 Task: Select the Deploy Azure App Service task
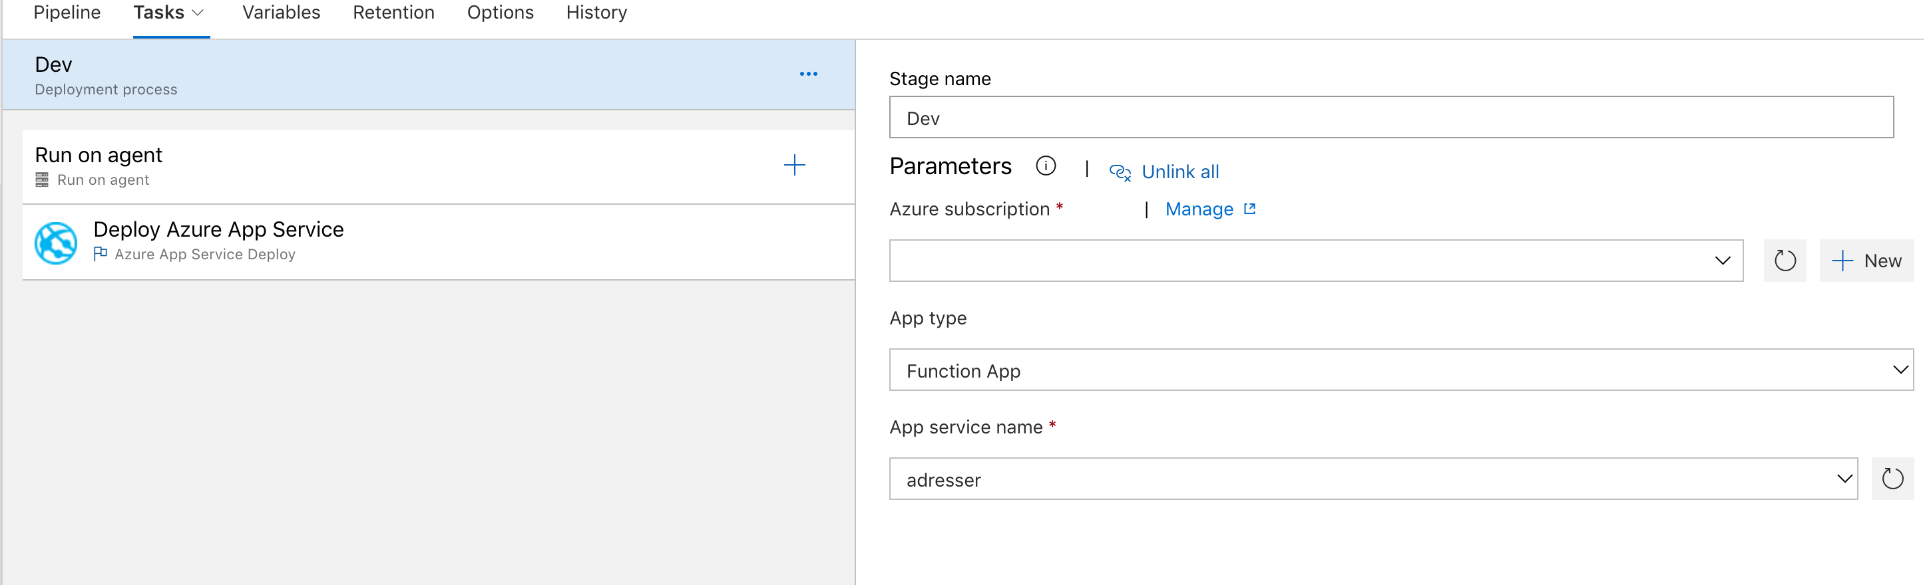pyautogui.click(x=218, y=230)
